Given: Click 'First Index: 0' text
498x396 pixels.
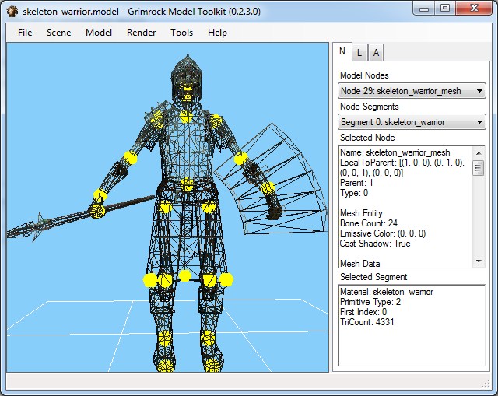Looking at the screenshot, I should 363,312.
